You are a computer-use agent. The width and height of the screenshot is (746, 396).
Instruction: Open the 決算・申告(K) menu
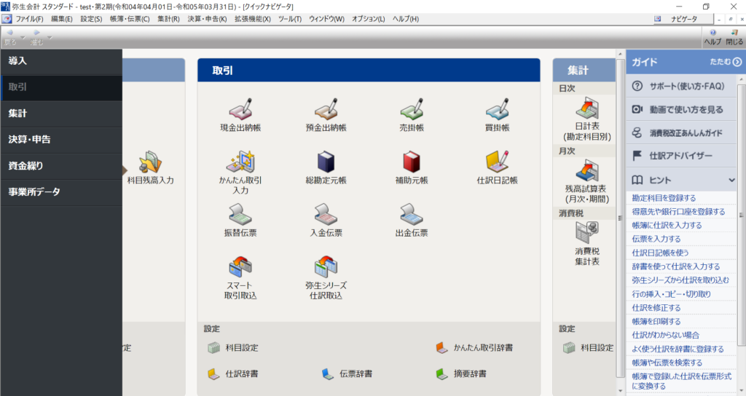pos(207,18)
